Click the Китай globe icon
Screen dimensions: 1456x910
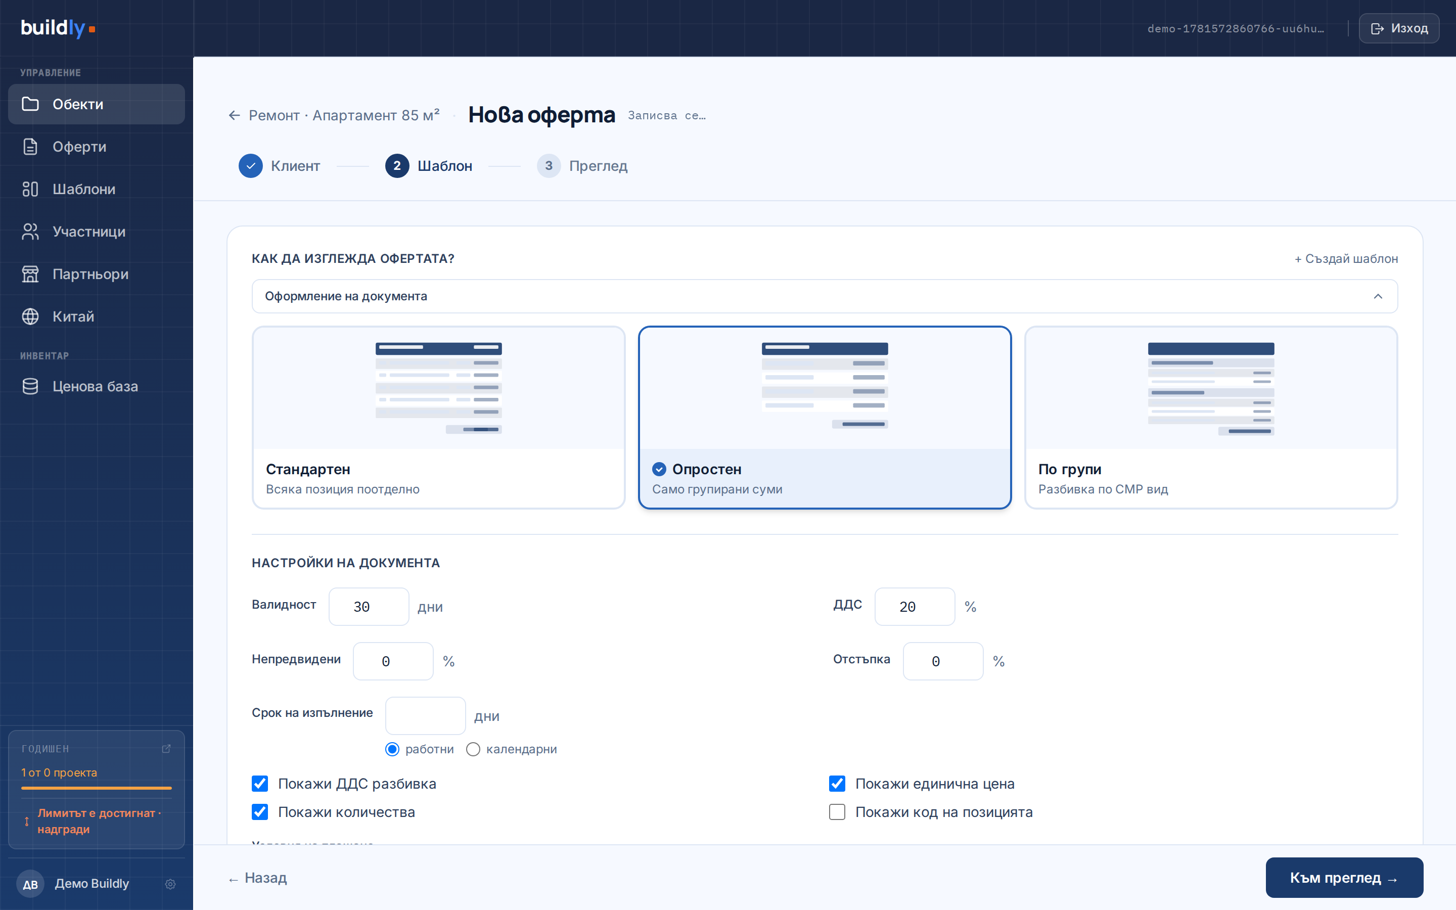click(30, 316)
